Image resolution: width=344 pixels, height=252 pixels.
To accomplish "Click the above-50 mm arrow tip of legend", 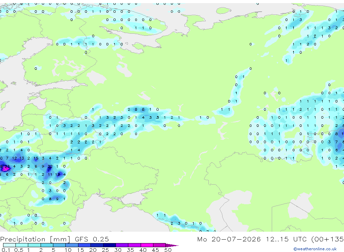I will pyautogui.click(x=172, y=245).
